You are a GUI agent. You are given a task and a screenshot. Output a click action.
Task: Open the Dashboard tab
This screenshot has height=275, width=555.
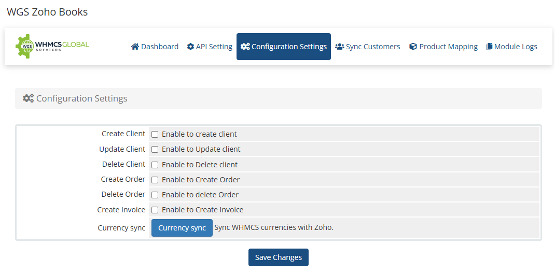159,47
